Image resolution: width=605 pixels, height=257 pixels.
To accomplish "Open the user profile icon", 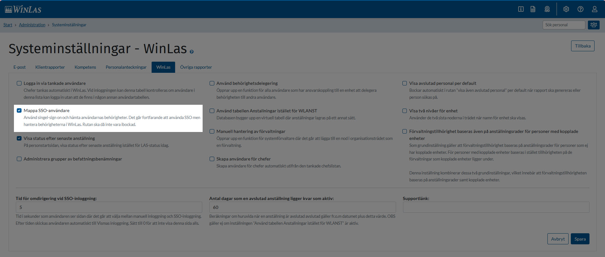I will click(595, 9).
